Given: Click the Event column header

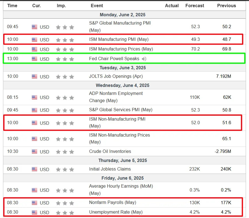Looking at the screenshot, I should (97, 6).
